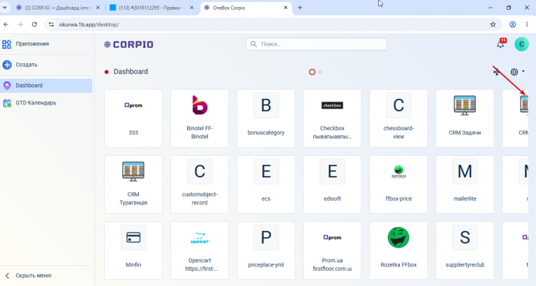Open the Checkbox app tile
The height and width of the screenshot is (286, 536).
(x=332, y=118)
